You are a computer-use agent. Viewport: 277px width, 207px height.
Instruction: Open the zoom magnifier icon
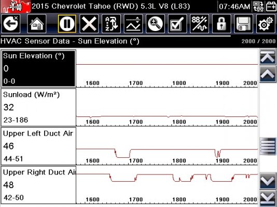point(155,24)
